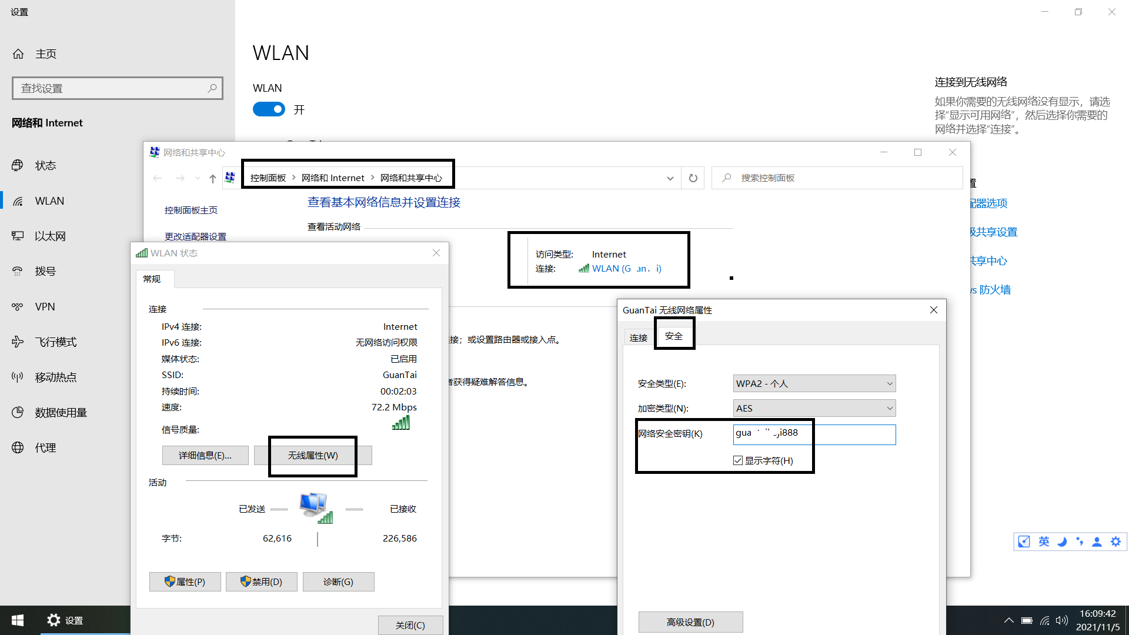Image resolution: width=1129 pixels, height=635 pixels.
Task: Click the 查找设置 search field
Action: 118,88
